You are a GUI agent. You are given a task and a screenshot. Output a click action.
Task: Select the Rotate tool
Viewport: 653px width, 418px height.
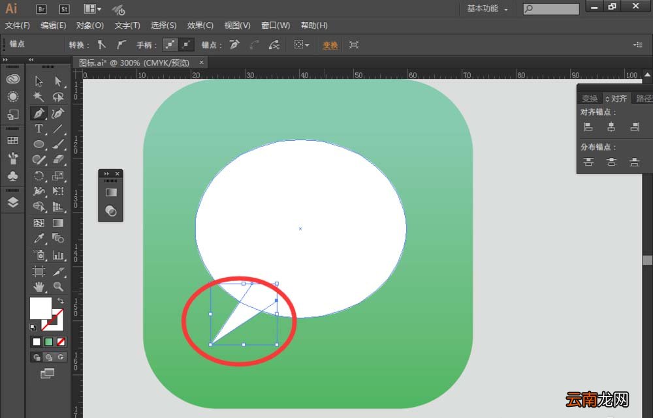[x=39, y=175]
